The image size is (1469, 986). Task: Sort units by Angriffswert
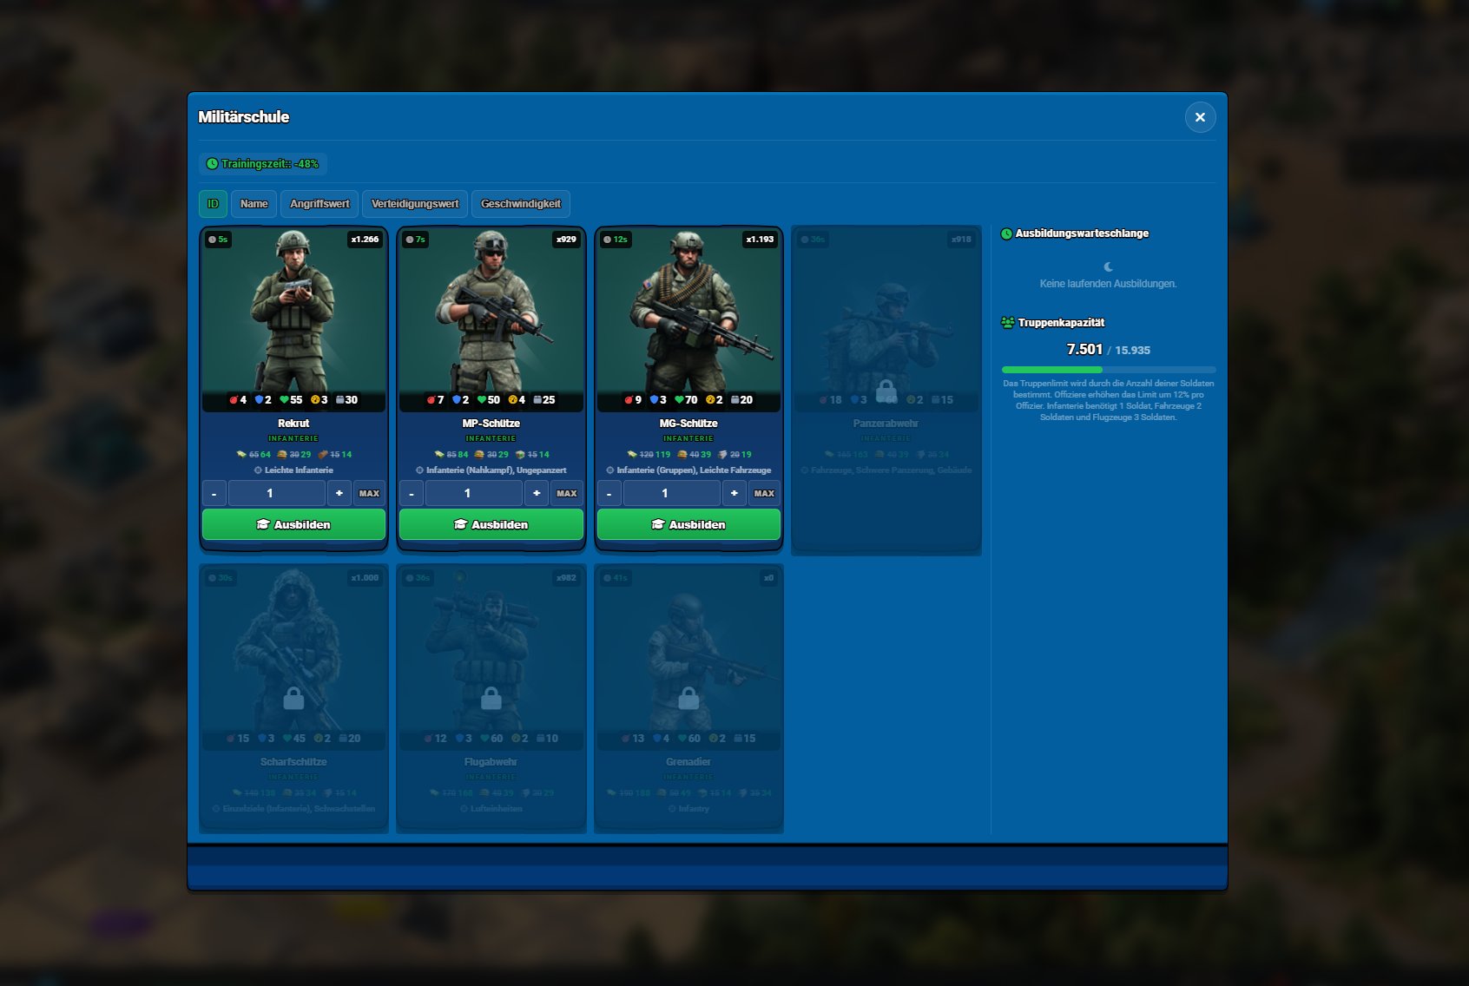319,204
